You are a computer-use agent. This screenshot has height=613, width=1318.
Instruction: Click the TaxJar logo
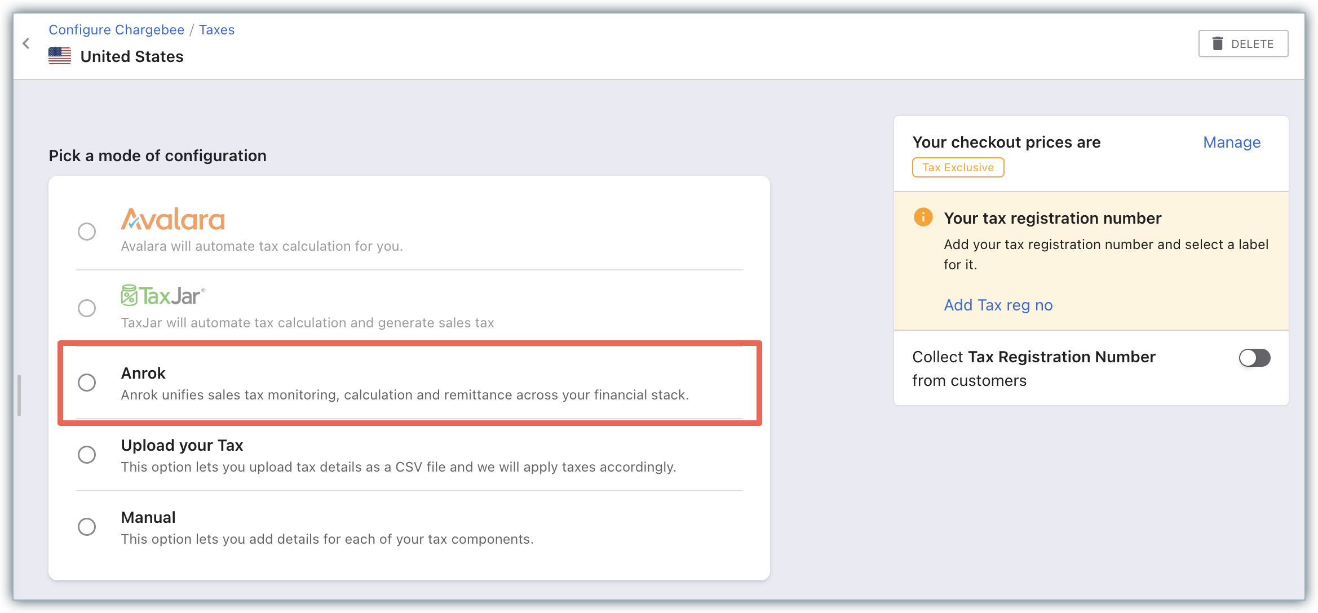163,295
